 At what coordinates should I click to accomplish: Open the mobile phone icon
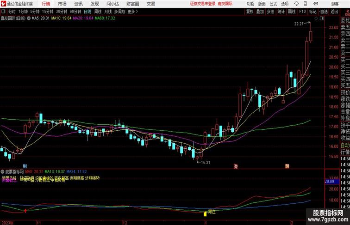pyautogui.click(x=306, y=4)
